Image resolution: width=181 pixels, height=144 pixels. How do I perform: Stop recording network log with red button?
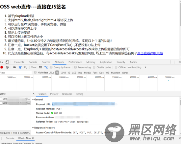click(x=2, y=67)
